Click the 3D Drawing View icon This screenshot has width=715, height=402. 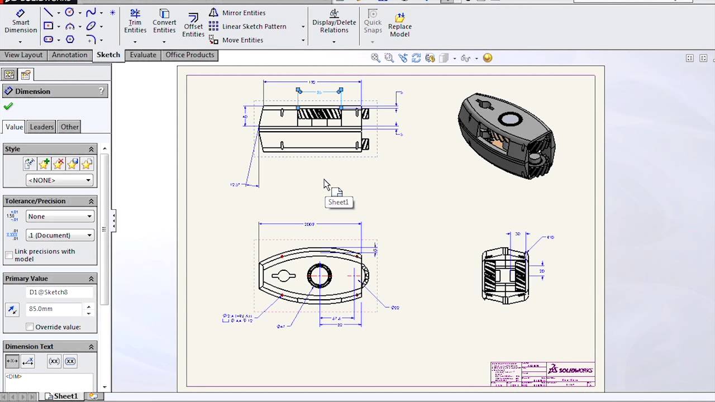click(x=430, y=58)
